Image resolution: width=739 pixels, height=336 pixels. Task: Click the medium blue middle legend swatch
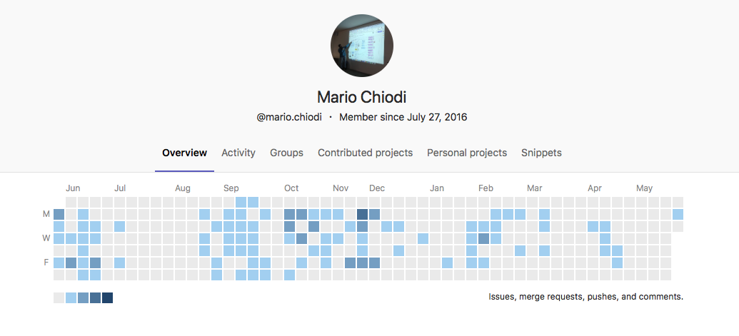[83, 298]
